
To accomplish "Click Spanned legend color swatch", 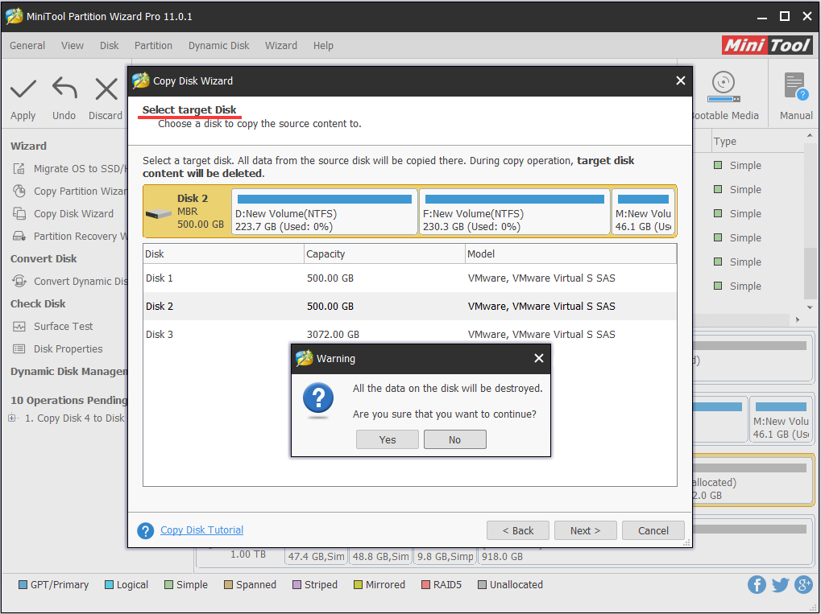I will (228, 585).
